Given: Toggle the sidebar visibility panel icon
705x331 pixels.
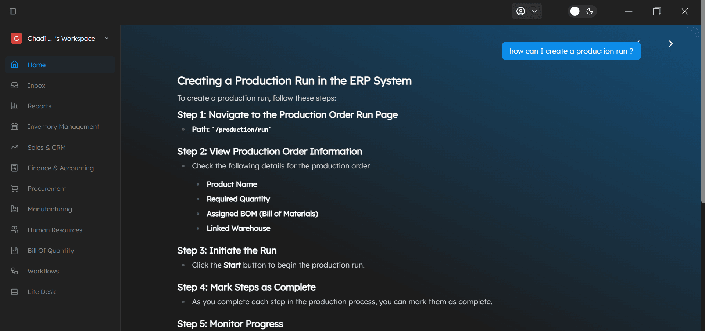Looking at the screenshot, I should 12,11.
